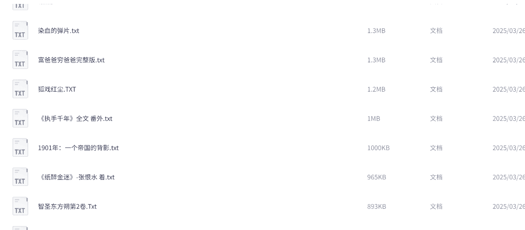Click the 1.2MB size of 狐戏红尘.TXT

[376, 89]
